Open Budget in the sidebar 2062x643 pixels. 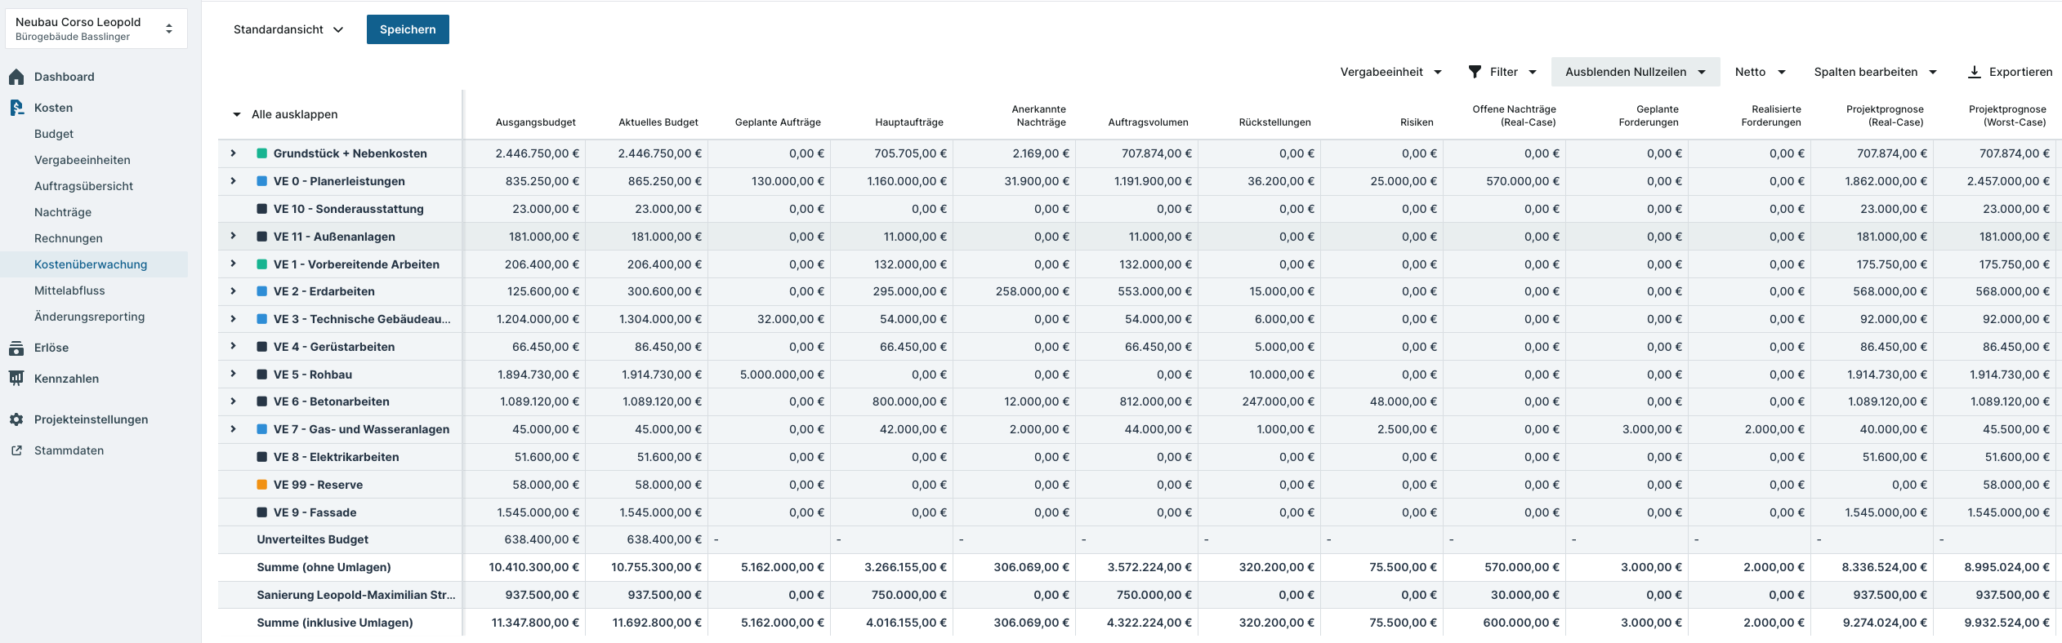click(54, 134)
